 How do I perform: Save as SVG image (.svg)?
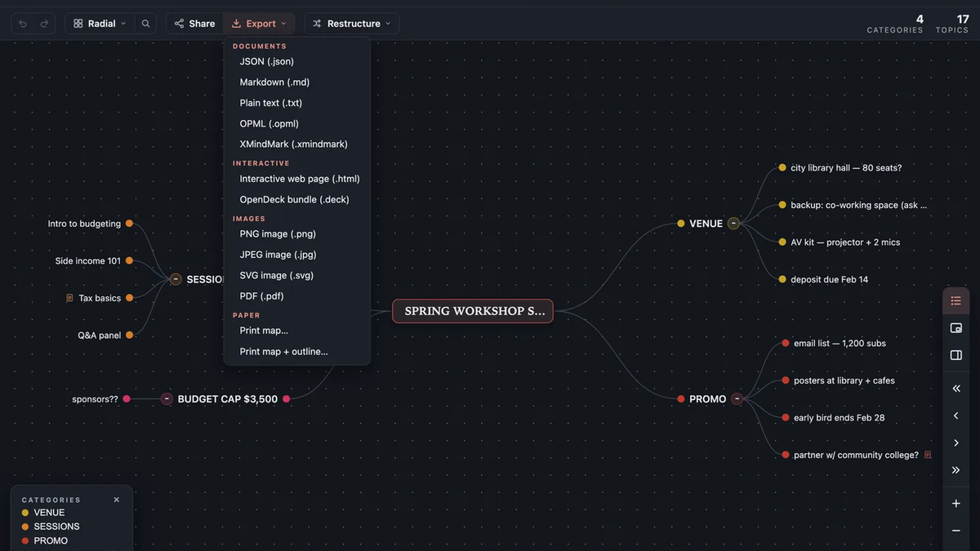(x=296, y=276)
